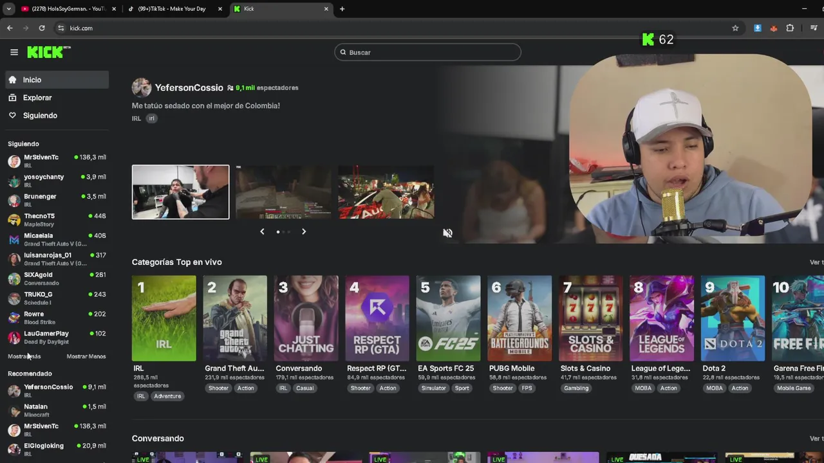Open the browser extensions puzzle icon
Screen dimensions: 824x463
coord(790,28)
